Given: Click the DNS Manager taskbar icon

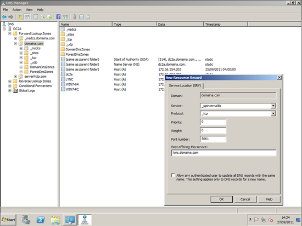Looking at the screenshot, I should pos(85,219).
